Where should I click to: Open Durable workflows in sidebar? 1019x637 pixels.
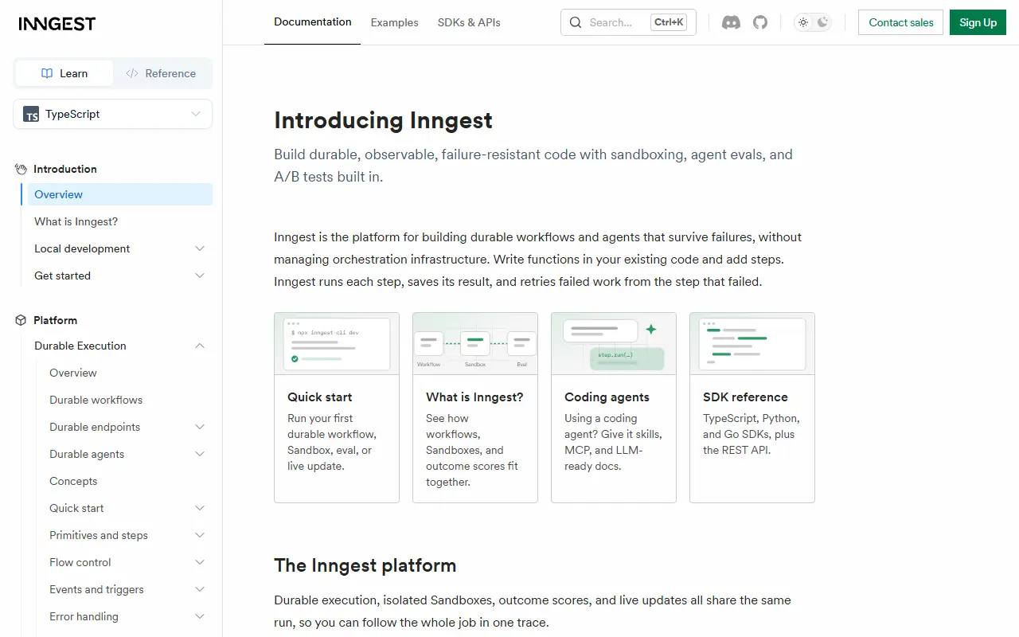96,400
